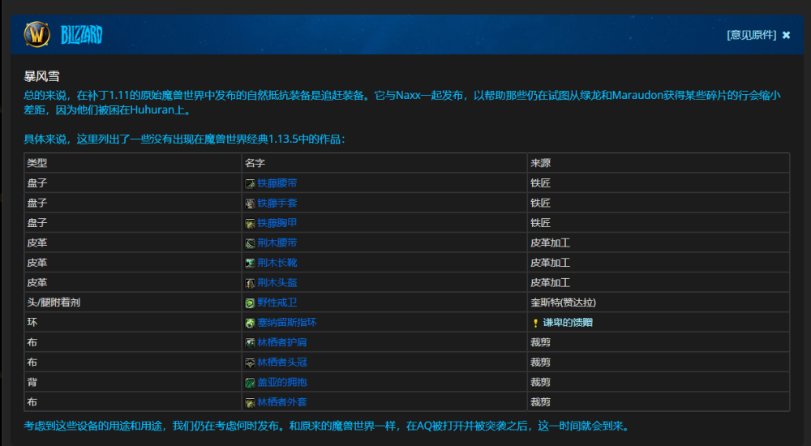
Task: Click the yellow quest exclamation icon
Action: [x=535, y=323]
